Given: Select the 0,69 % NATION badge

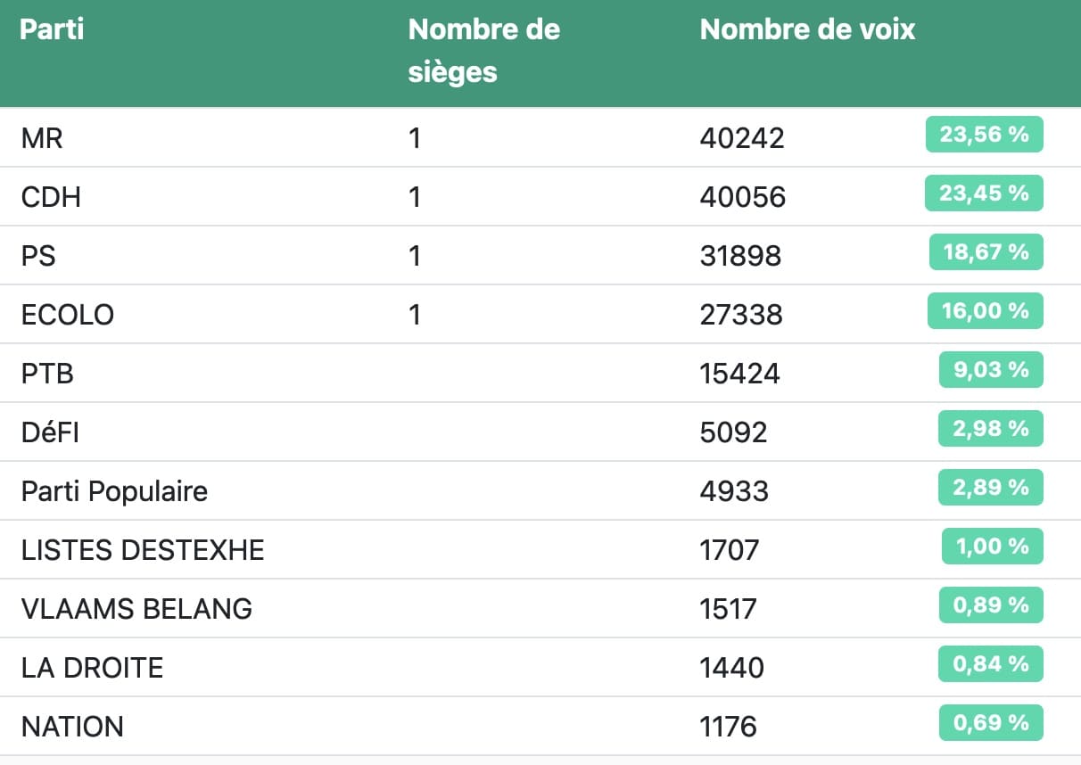Looking at the screenshot, I should click(991, 723).
